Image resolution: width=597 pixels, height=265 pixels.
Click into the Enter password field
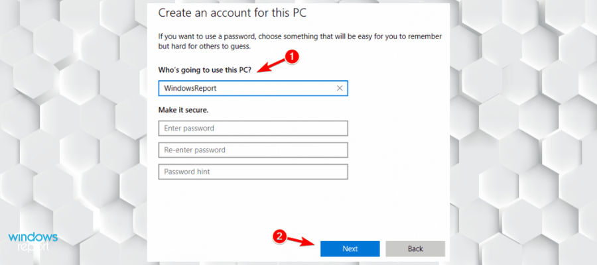[x=253, y=128]
